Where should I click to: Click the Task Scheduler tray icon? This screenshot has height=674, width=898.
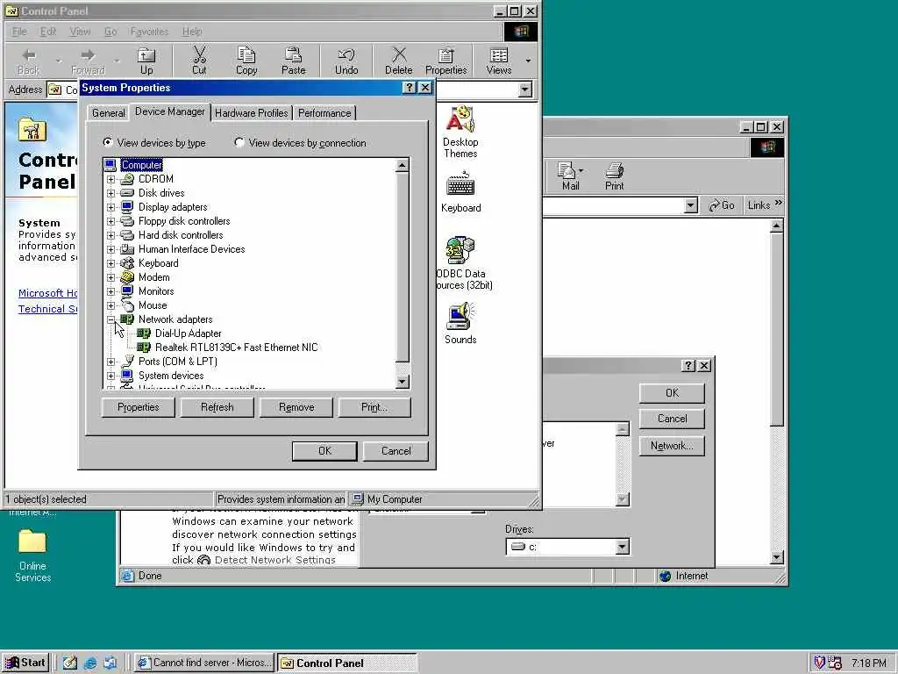point(835,663)
